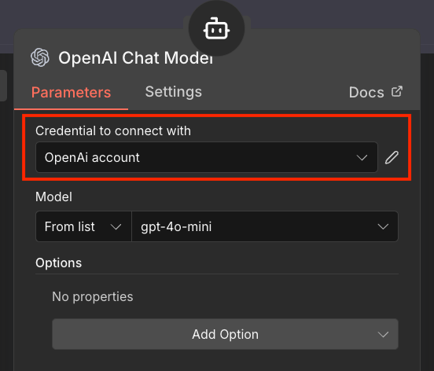Click the From list chevron arrow

(116, 227)
